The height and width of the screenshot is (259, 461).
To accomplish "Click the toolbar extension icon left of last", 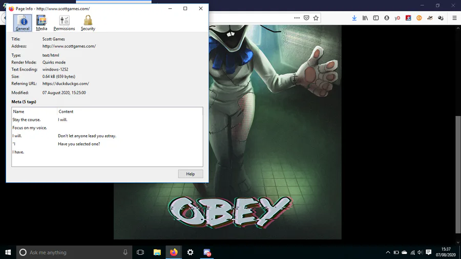I will coord(430,18).
